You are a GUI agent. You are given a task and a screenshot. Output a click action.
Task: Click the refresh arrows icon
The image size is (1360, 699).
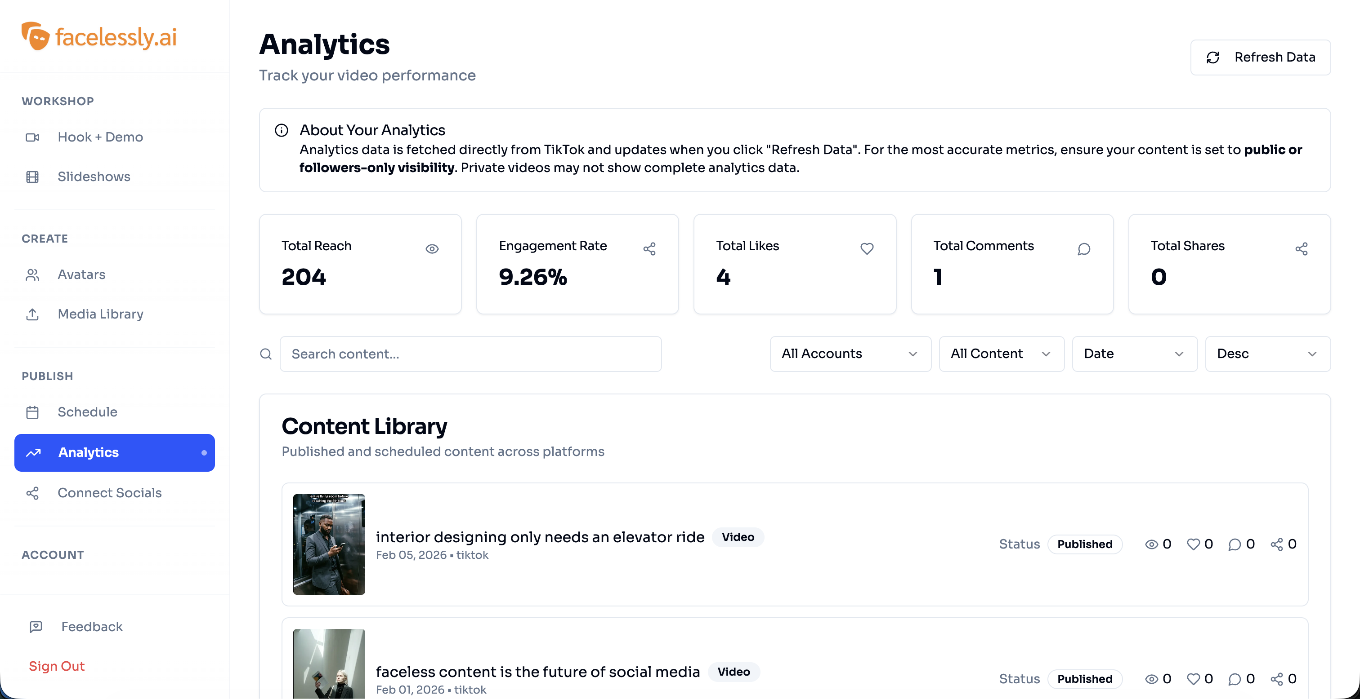tap(1212, 58)
